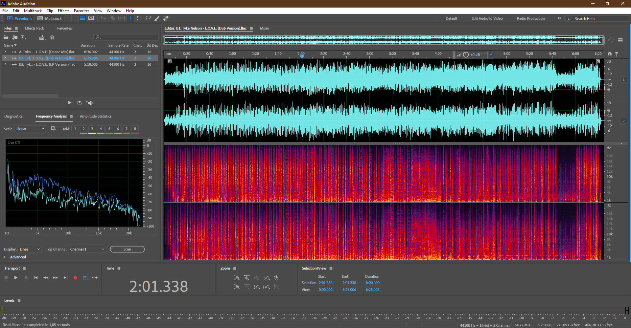
Task: Switch to Multitrack view button
Action: 50,18
